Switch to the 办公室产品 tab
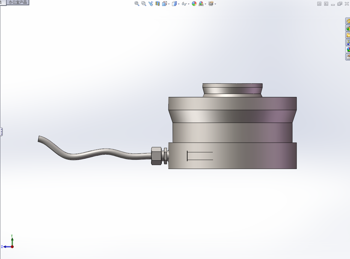Image resolution: width=350 pixels, height=259 pixels. tap(18, 2)
